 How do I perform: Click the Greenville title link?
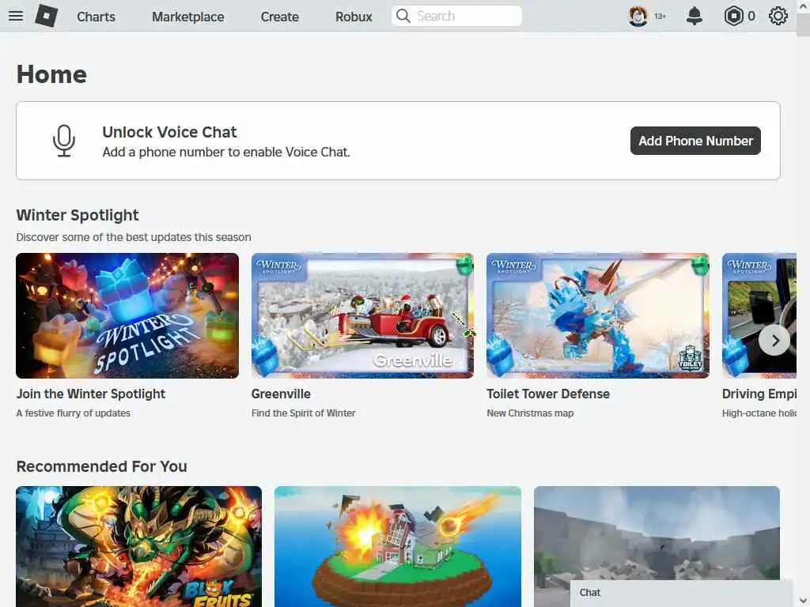coord(281,394)
